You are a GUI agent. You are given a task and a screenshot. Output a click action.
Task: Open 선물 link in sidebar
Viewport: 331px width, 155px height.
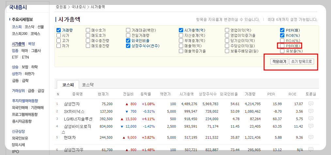(40, 27)
